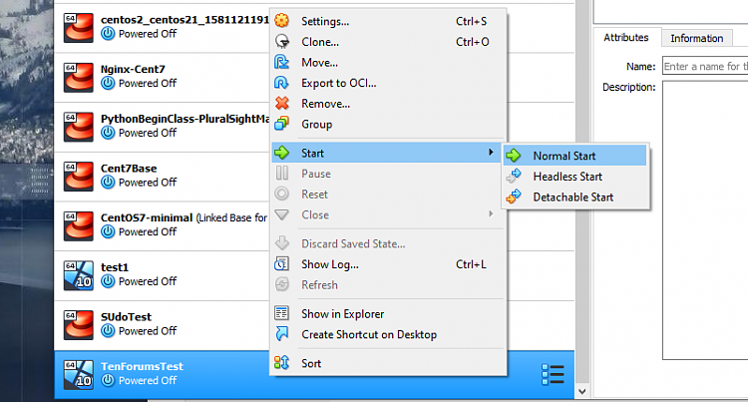Click the VM list scrollbar down arrow

(x=582, y=391)
